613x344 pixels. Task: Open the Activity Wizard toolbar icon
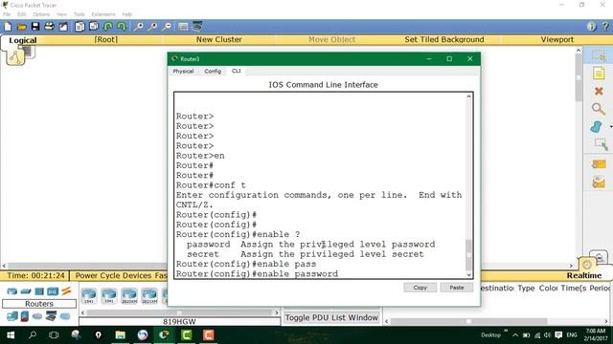63,27
